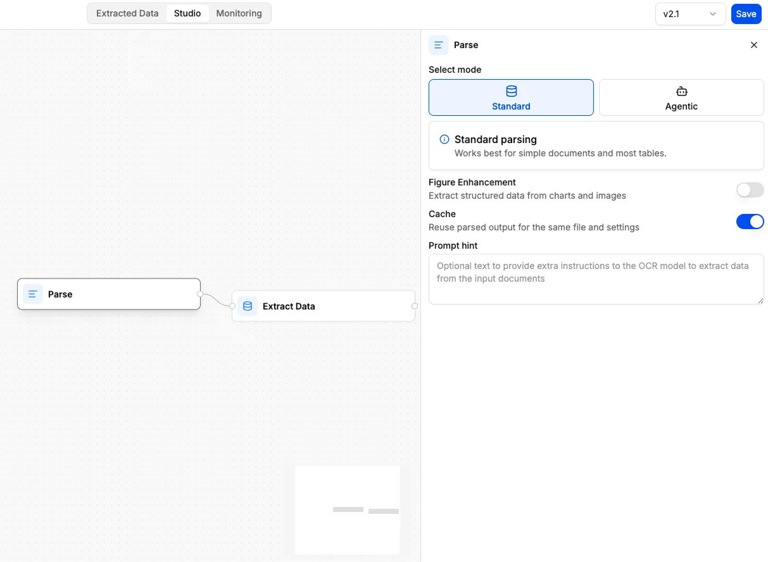Click the 'Prompt hint' label
768x562 pixels.
click(x=453, y=246)
